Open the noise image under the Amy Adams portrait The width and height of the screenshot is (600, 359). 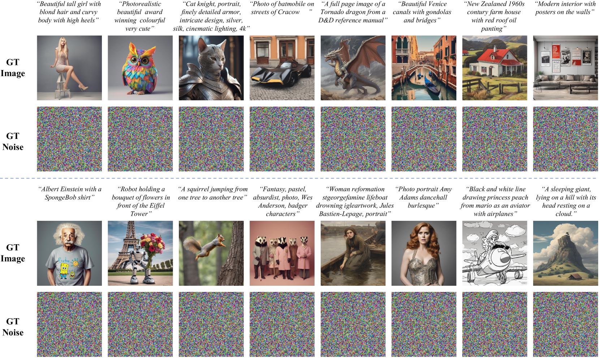click(424, 324)
